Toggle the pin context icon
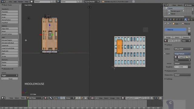The width and height of the screenshot is (194, 109). click(166, 24)
